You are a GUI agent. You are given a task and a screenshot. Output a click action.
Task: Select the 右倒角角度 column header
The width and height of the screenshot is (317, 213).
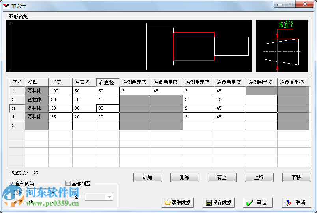[x=230, y=83]
